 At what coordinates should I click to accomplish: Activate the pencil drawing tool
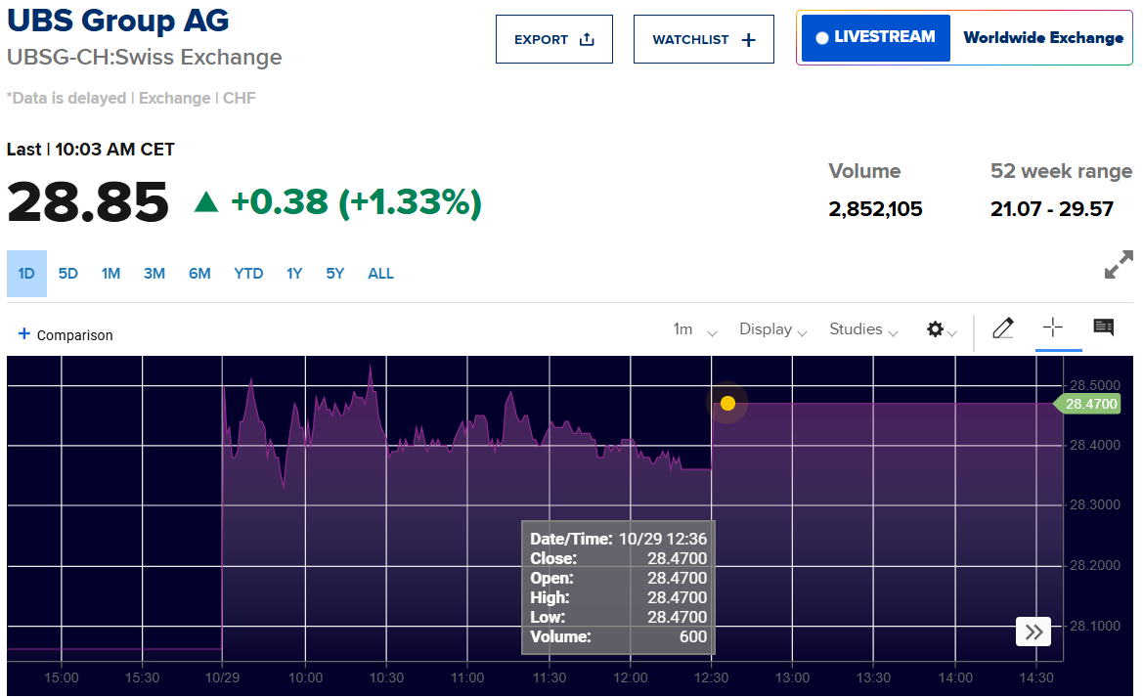(1003, 327)
